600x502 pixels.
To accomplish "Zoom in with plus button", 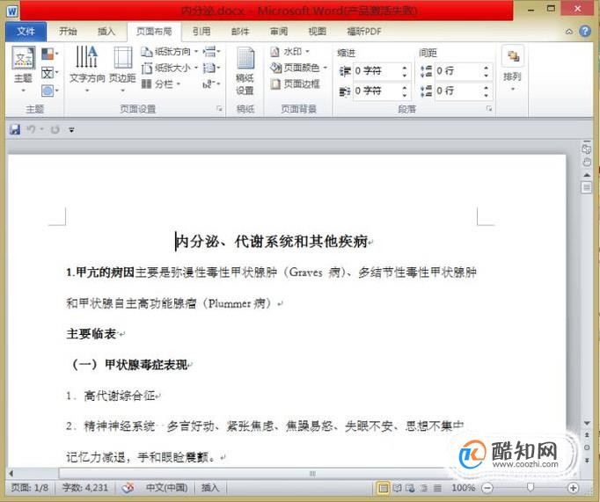I will [573, 488].
